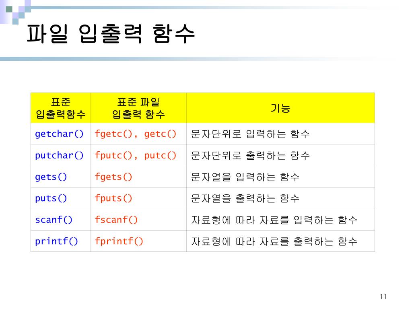Select the text 문자단위로 입력하는 함수
412x309 pixels.
[250, 134]
